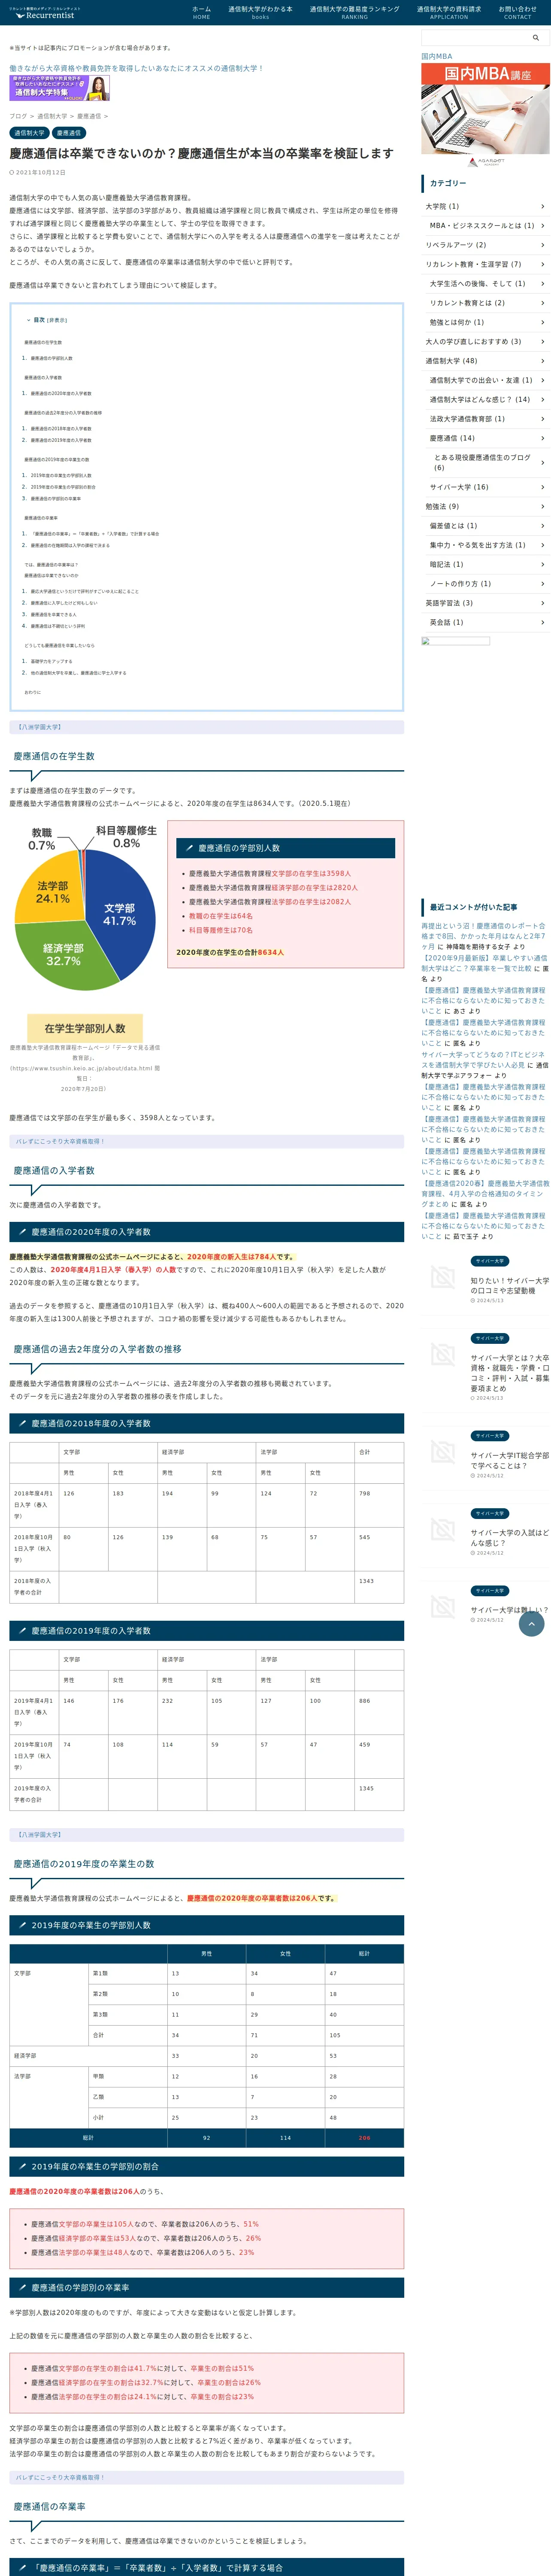
Task: Open 通信制大学の資料請求 APPLICATION menu
Action: 449,12
